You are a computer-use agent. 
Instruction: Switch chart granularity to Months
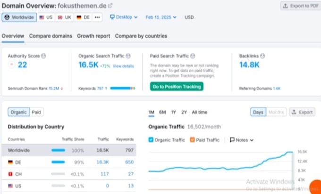coord(276,112)
